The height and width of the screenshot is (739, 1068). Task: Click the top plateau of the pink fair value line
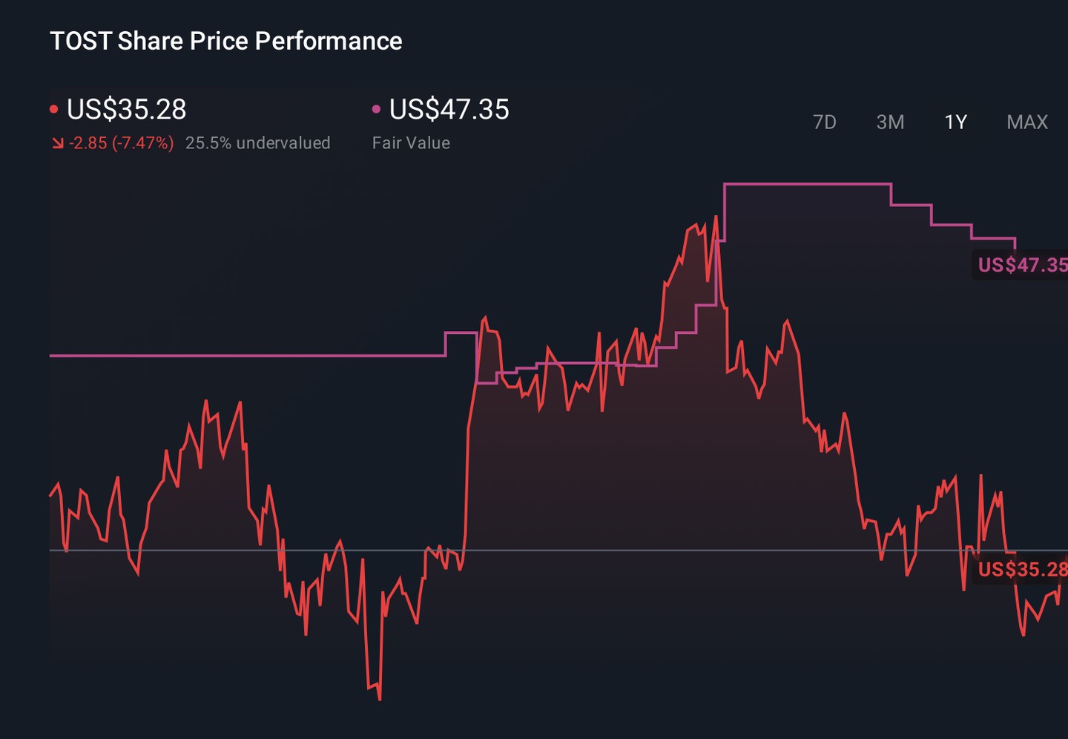pos(807,184)
